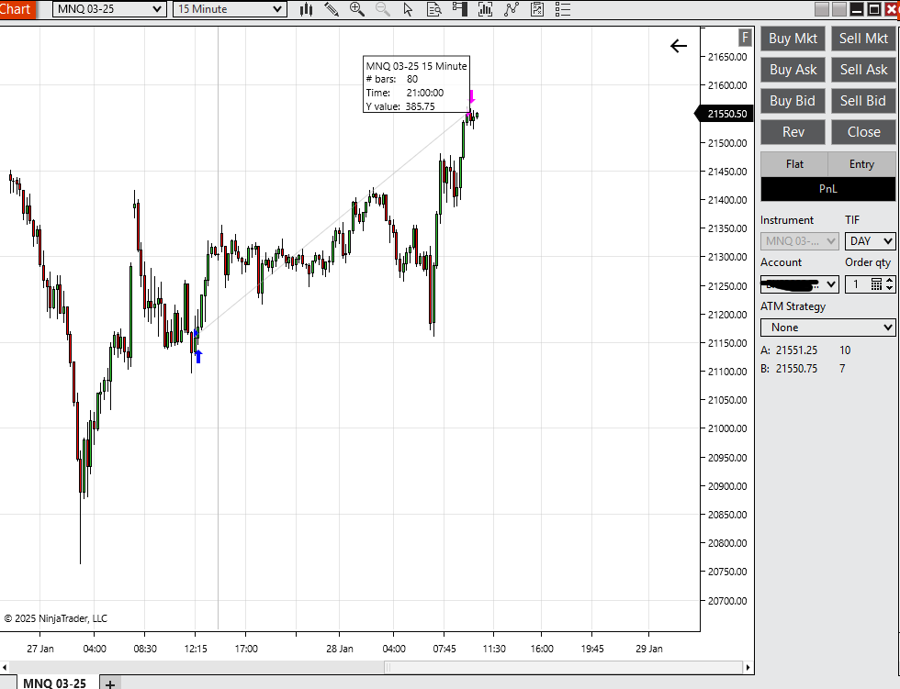This screenshot has height=689, width=900.
Task: Click the Entry price display
Action: click(x=861, y=164)
